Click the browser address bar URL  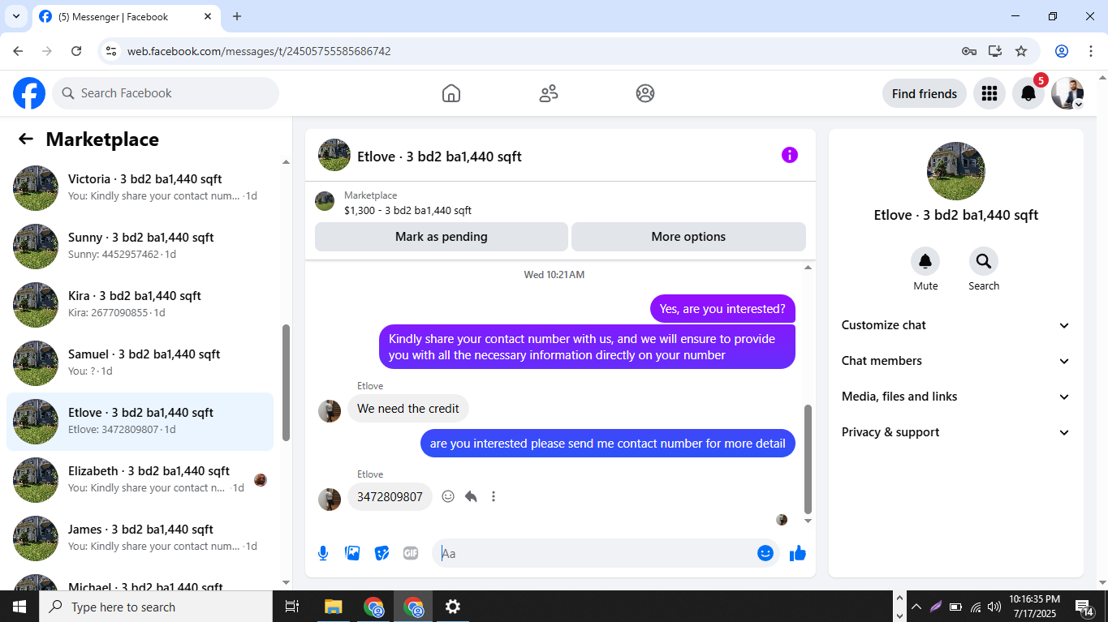click(x=259, y=51)
